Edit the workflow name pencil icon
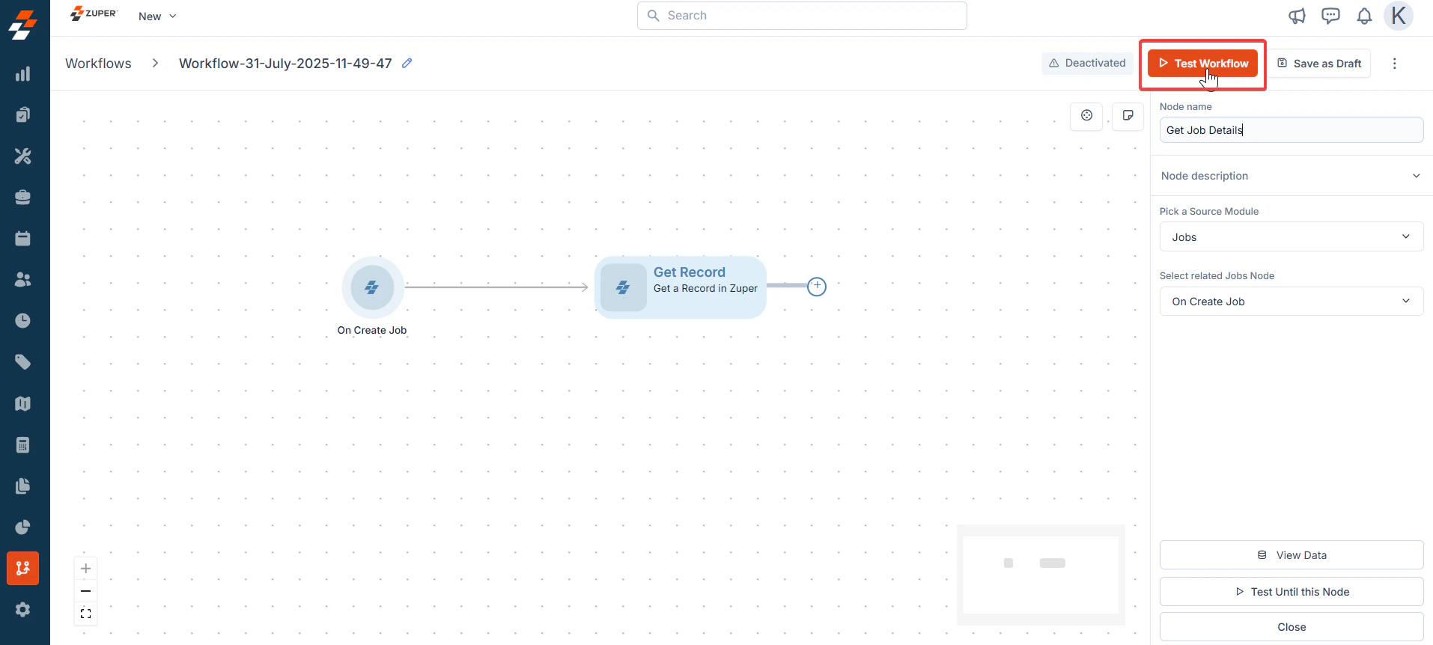This screenshot has width=1433, height=645. 407,63
